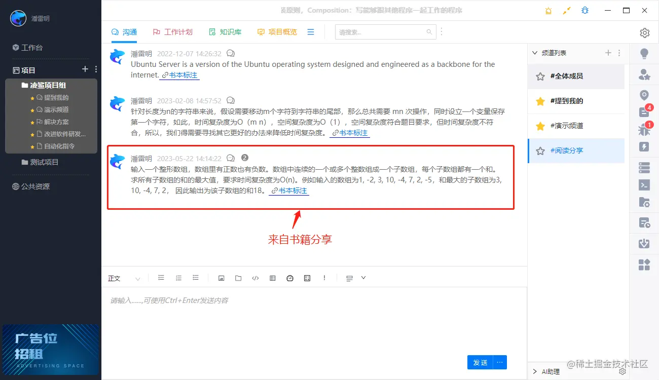Click the document with clock icon
Image resolution: width=659 pixels, height=380 pixels.
pos(644,222)
